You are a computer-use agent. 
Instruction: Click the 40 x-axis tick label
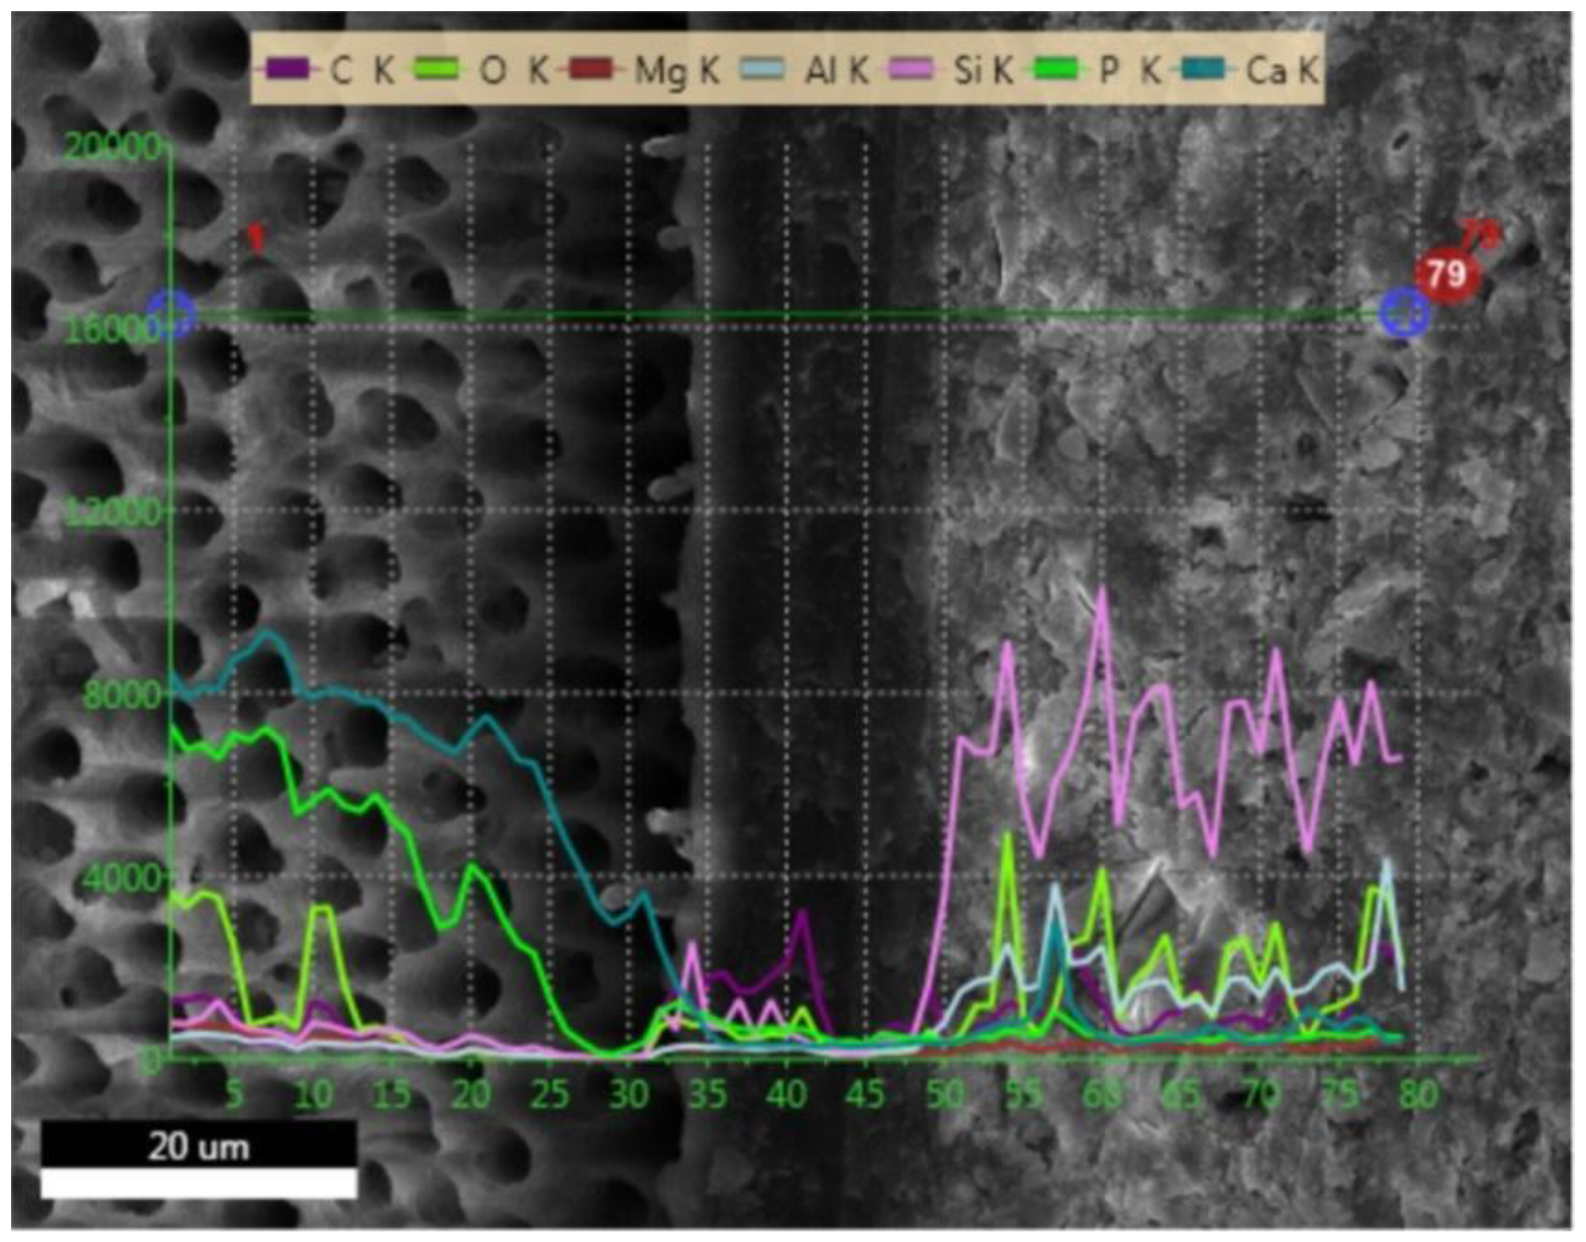(787, 1095)
